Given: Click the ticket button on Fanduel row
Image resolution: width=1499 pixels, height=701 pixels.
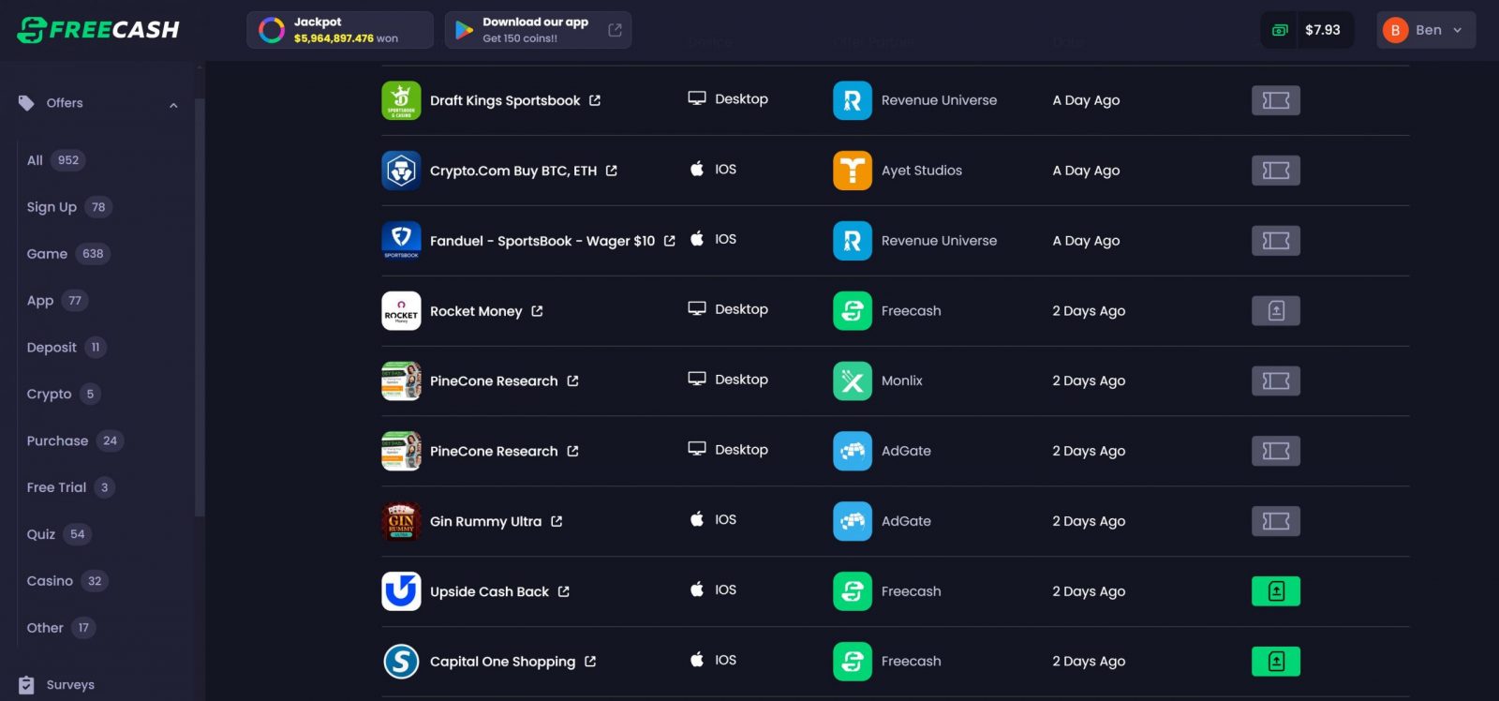Looking at the screenshot, I should coord(1276,241).
